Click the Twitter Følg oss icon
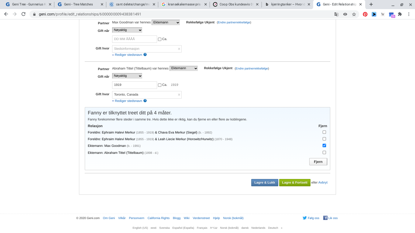 304,218
